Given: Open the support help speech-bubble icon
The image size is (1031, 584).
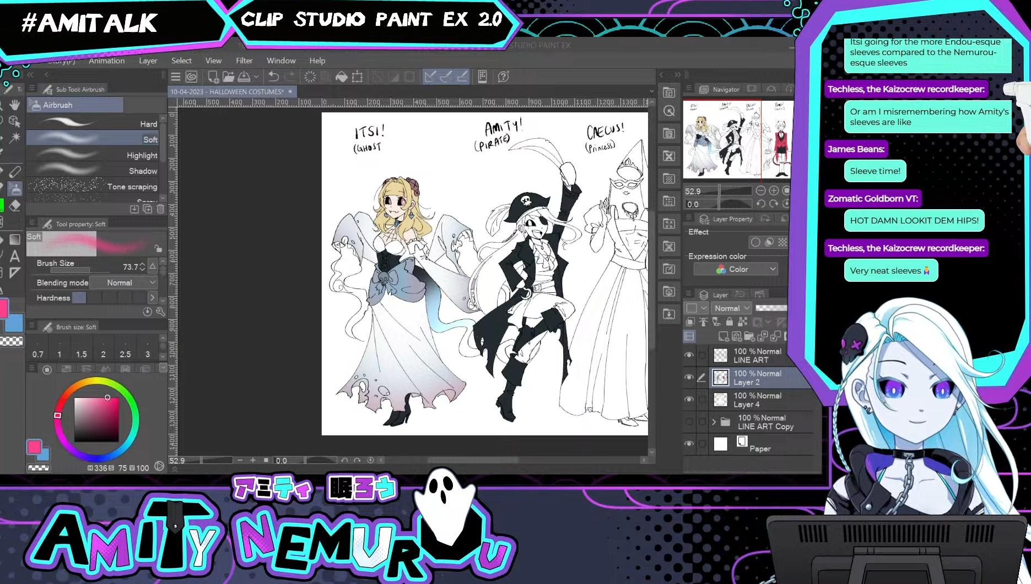Looking at the screenshot, I should pyautogui.click(x=503, y=77).
